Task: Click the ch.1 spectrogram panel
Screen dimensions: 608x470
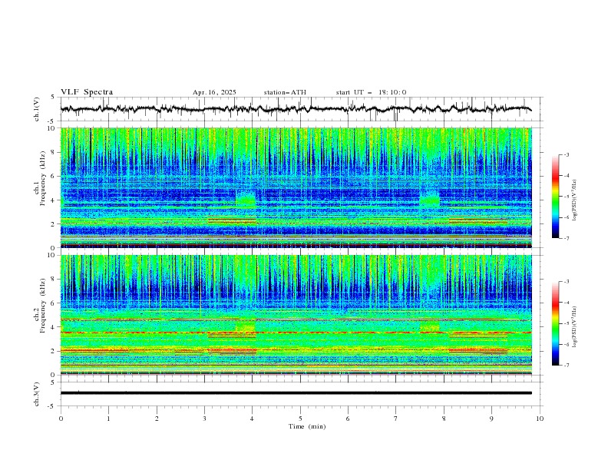Action: tap(296, 187)
